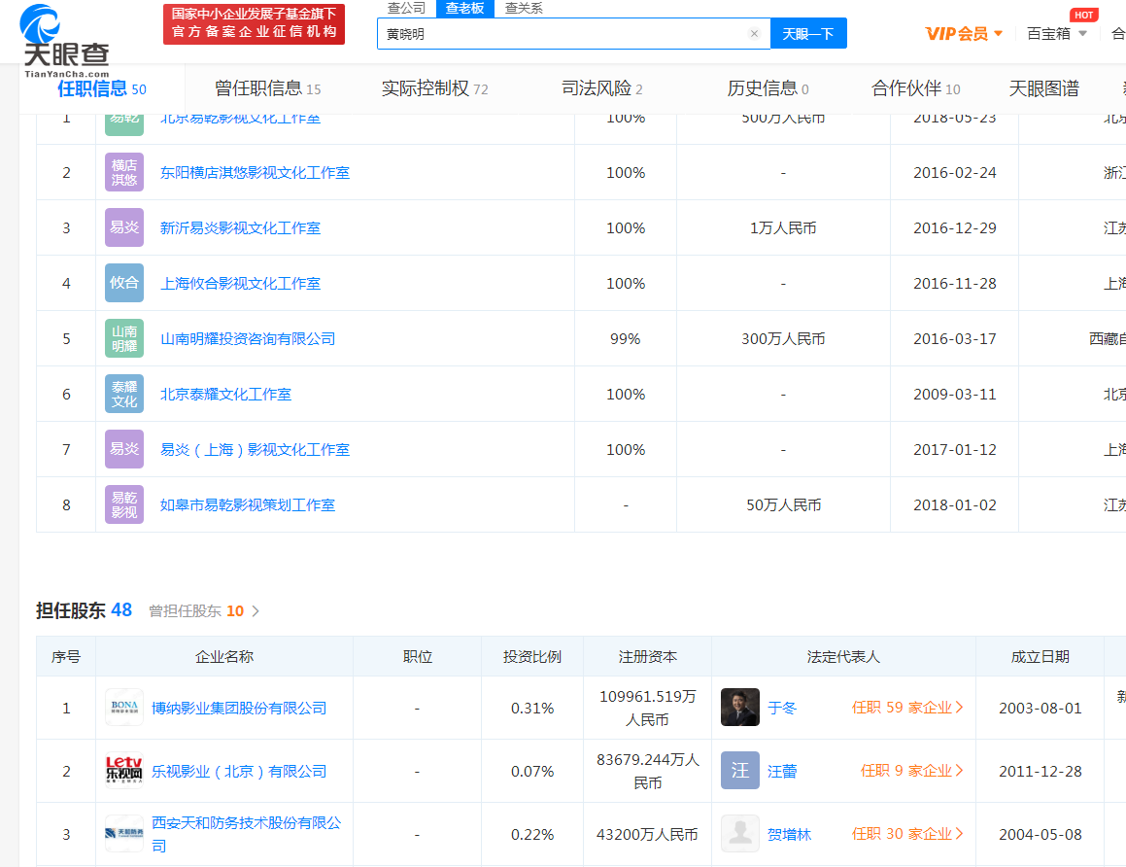The width and height of the screenshot is (1126, 867).
Task: Open 易炎（上海）影视文化工作室 link
Action: (x=255, y=450)
